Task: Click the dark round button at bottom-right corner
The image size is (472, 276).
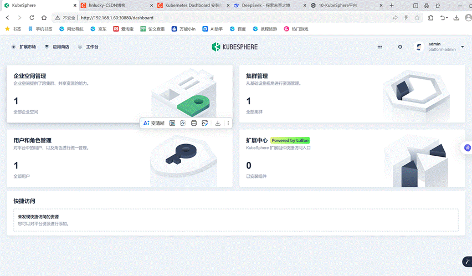Action: pyautogui.click(x=468, y=262)
